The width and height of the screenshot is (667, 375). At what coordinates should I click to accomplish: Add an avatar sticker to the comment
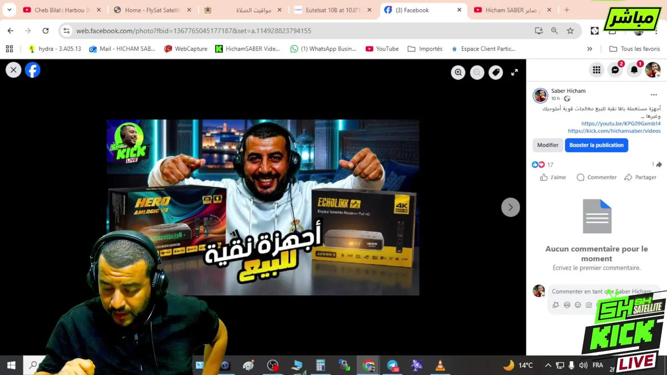[555, 305]
